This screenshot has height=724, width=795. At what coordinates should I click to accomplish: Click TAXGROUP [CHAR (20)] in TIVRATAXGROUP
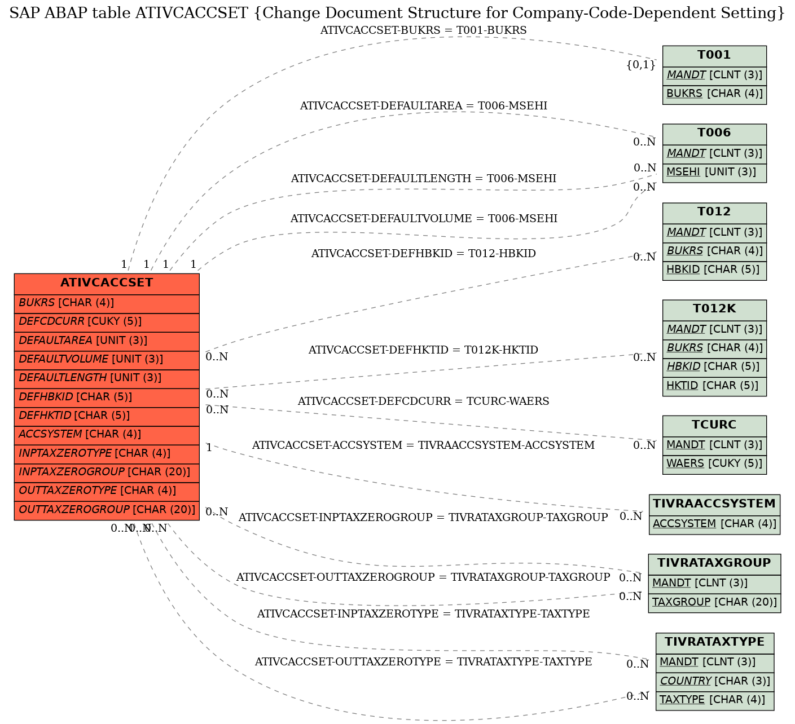point(714,603)
